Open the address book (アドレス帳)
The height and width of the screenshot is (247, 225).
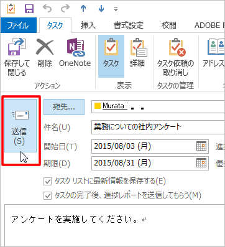tap(214, 53)
